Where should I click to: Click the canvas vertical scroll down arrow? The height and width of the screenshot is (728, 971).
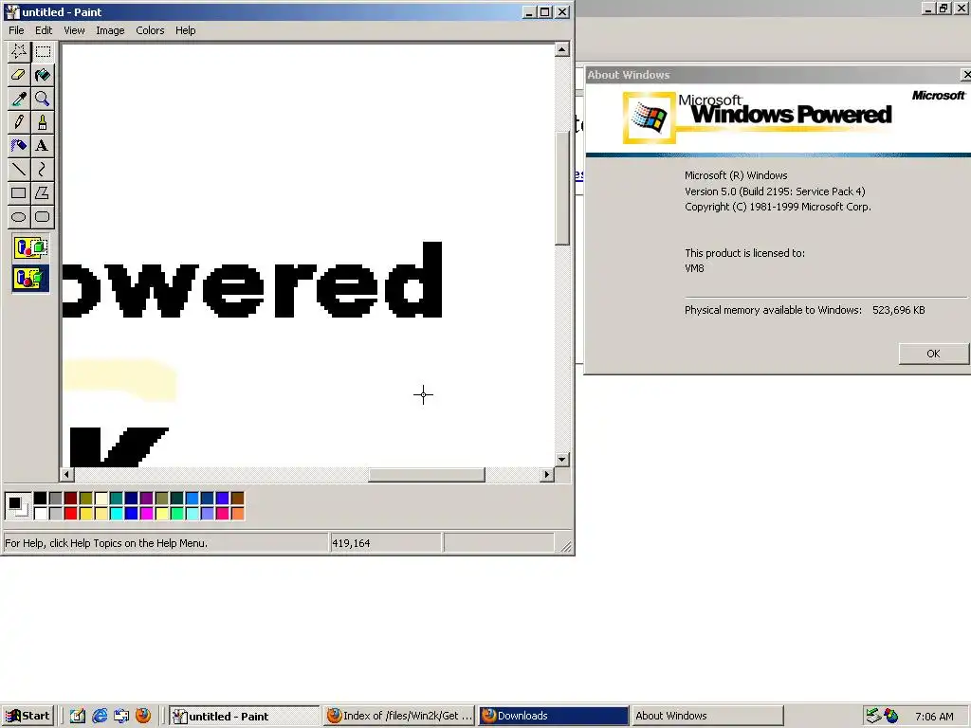[561, 460]
